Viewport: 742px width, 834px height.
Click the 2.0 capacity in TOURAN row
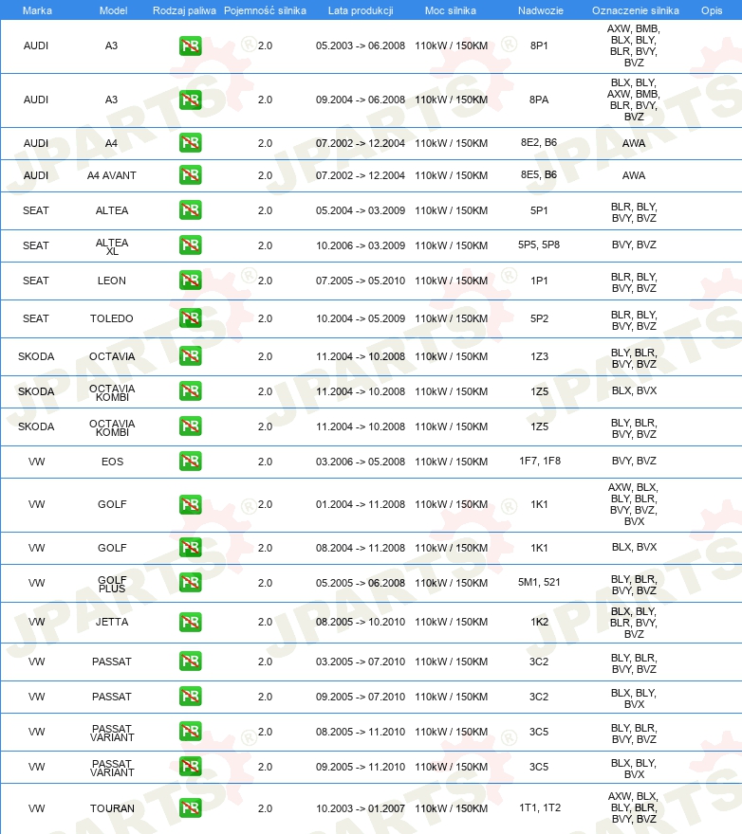point(265,808)
